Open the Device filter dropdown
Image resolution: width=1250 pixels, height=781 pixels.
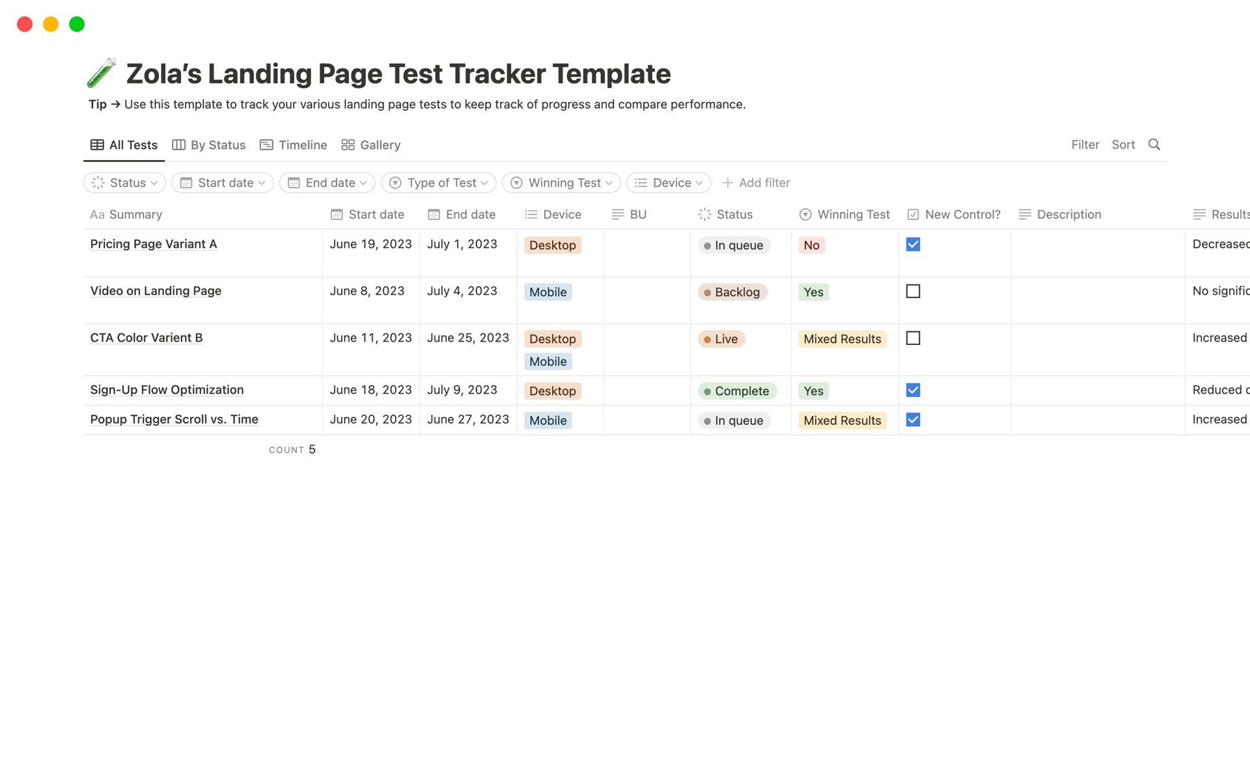coord(669,183)
